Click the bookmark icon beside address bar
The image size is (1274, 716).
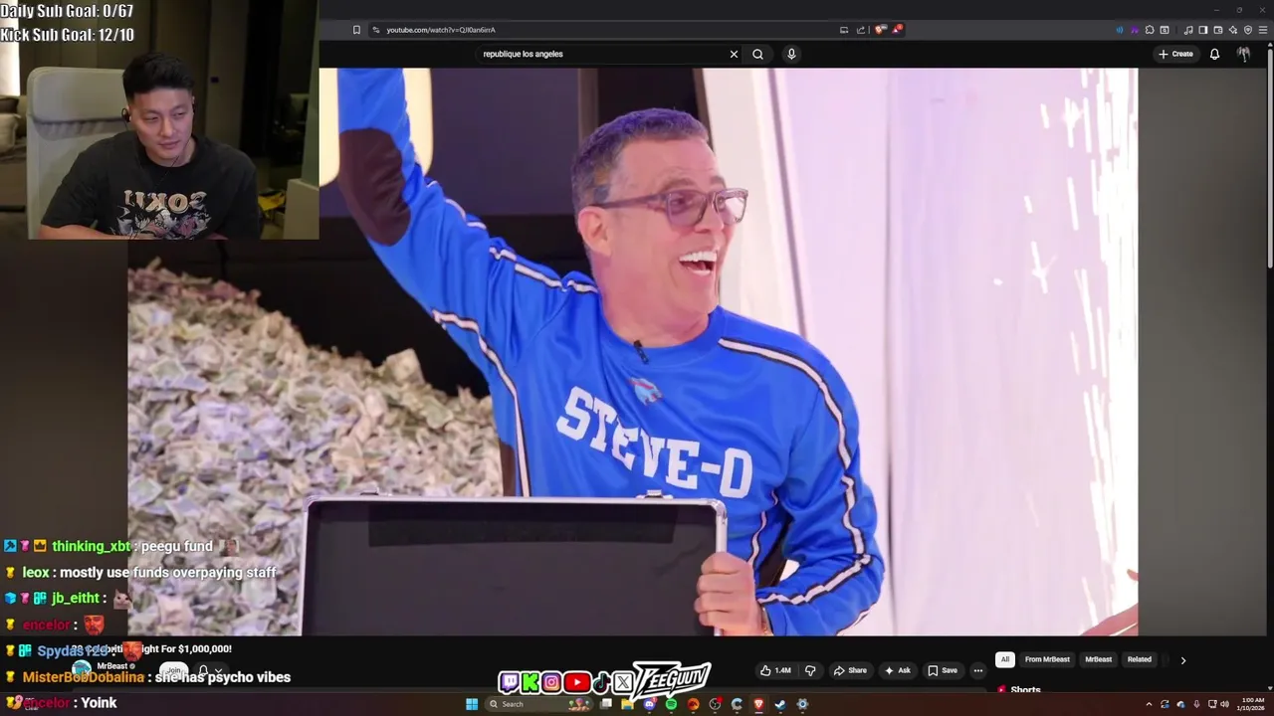pos(356,30)
